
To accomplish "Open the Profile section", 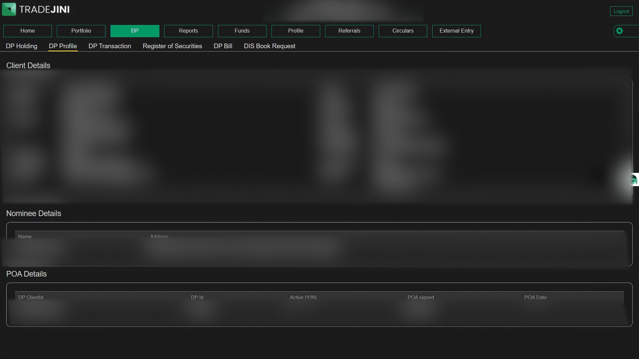I will point(296,31).
